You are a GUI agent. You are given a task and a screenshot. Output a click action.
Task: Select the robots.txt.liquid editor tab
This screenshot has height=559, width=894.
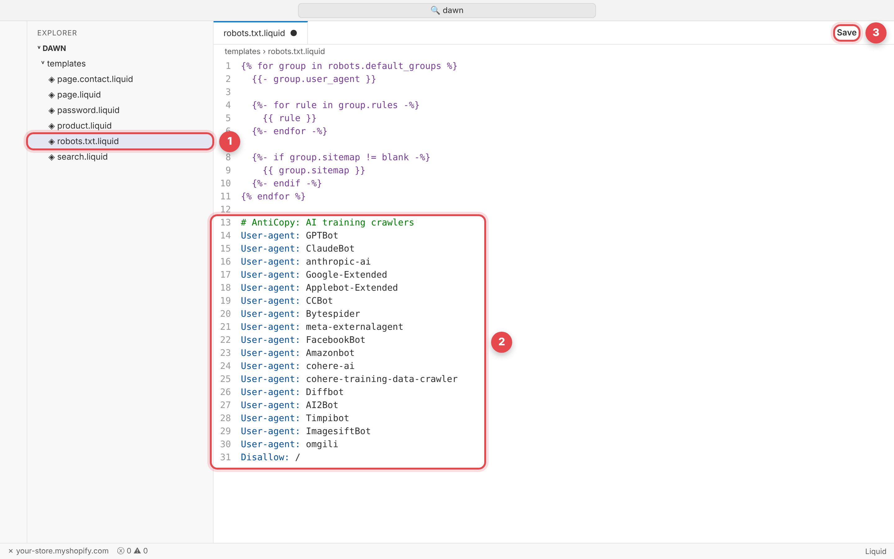(x=260, y=33)
